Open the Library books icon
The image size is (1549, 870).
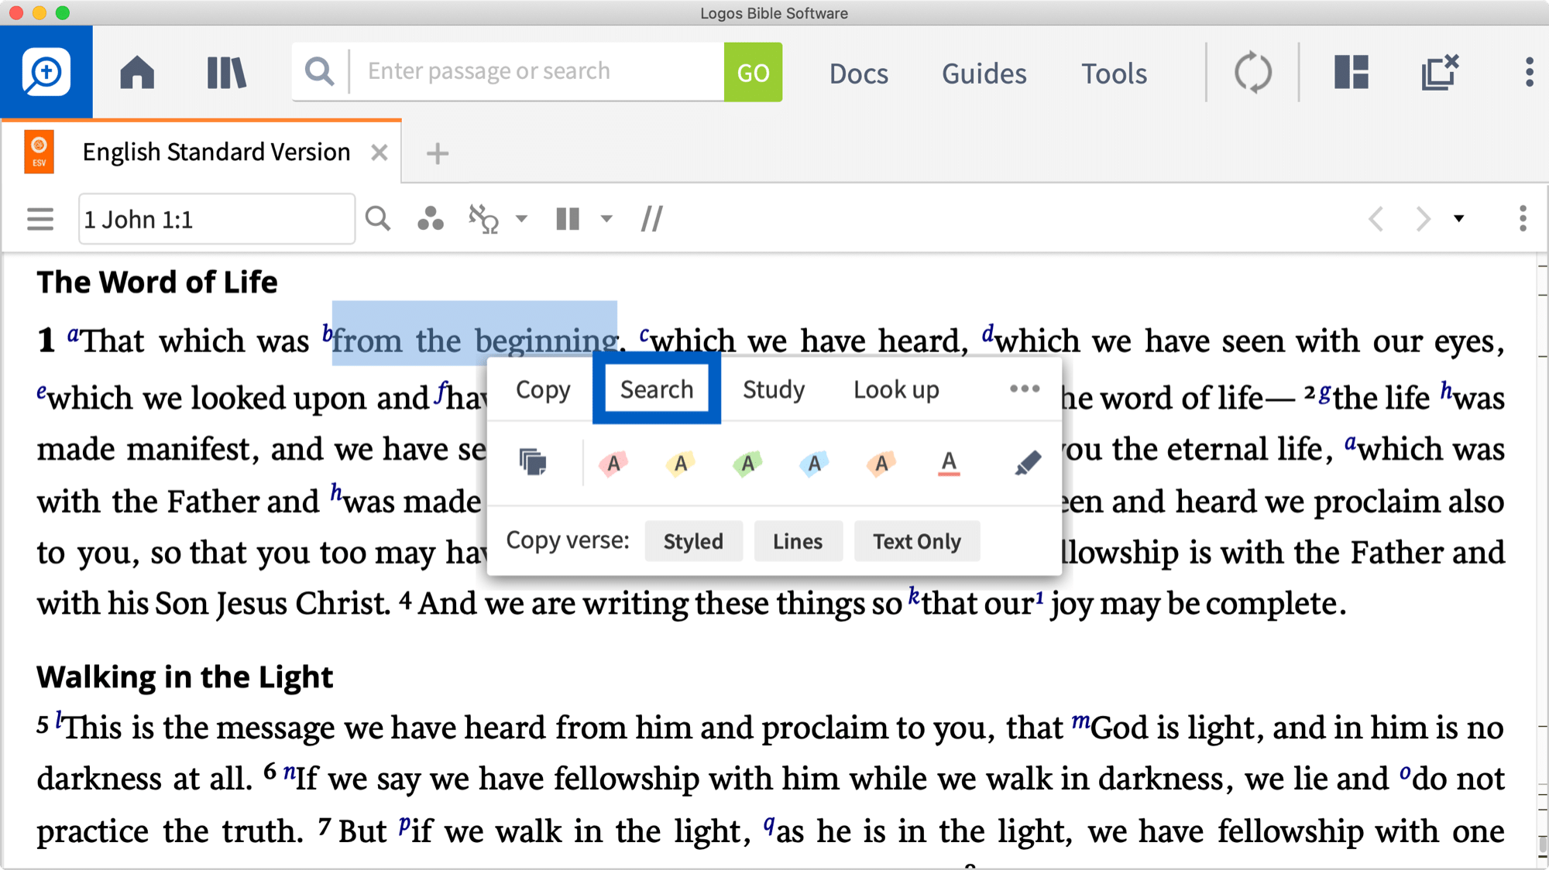[226, 73]
